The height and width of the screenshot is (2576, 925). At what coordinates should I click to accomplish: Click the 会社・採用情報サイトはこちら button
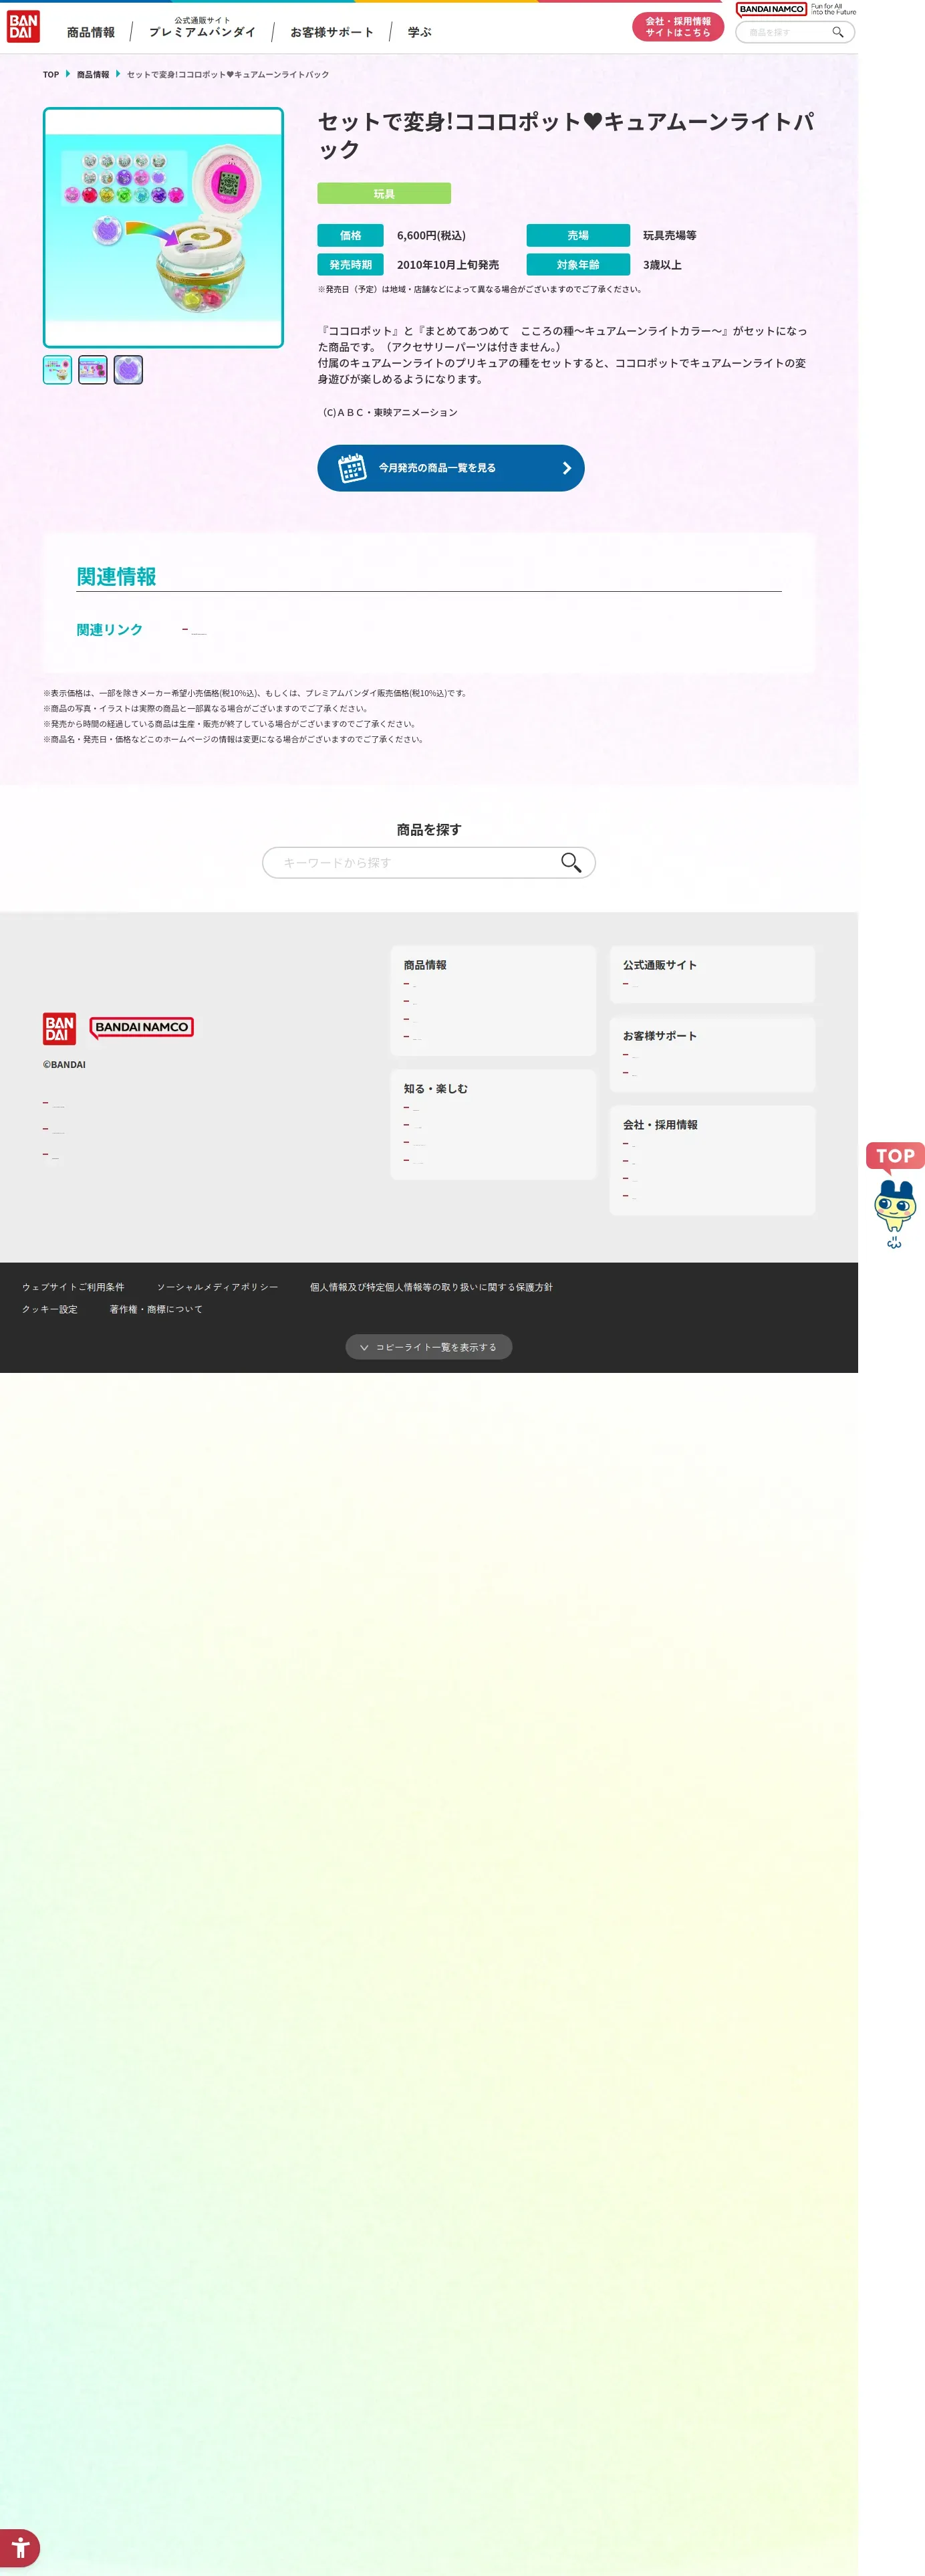(677, 27)
